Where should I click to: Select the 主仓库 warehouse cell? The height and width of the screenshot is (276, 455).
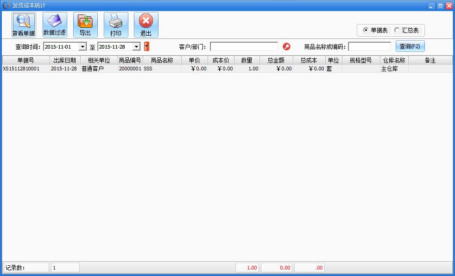click(x=394, y=69)
